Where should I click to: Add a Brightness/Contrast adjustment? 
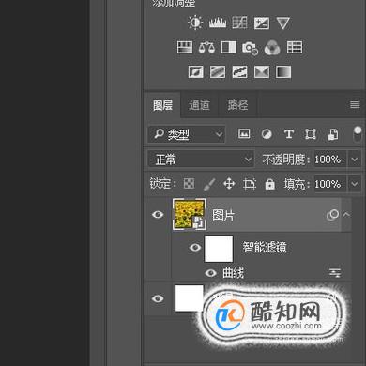pos(195,23)
